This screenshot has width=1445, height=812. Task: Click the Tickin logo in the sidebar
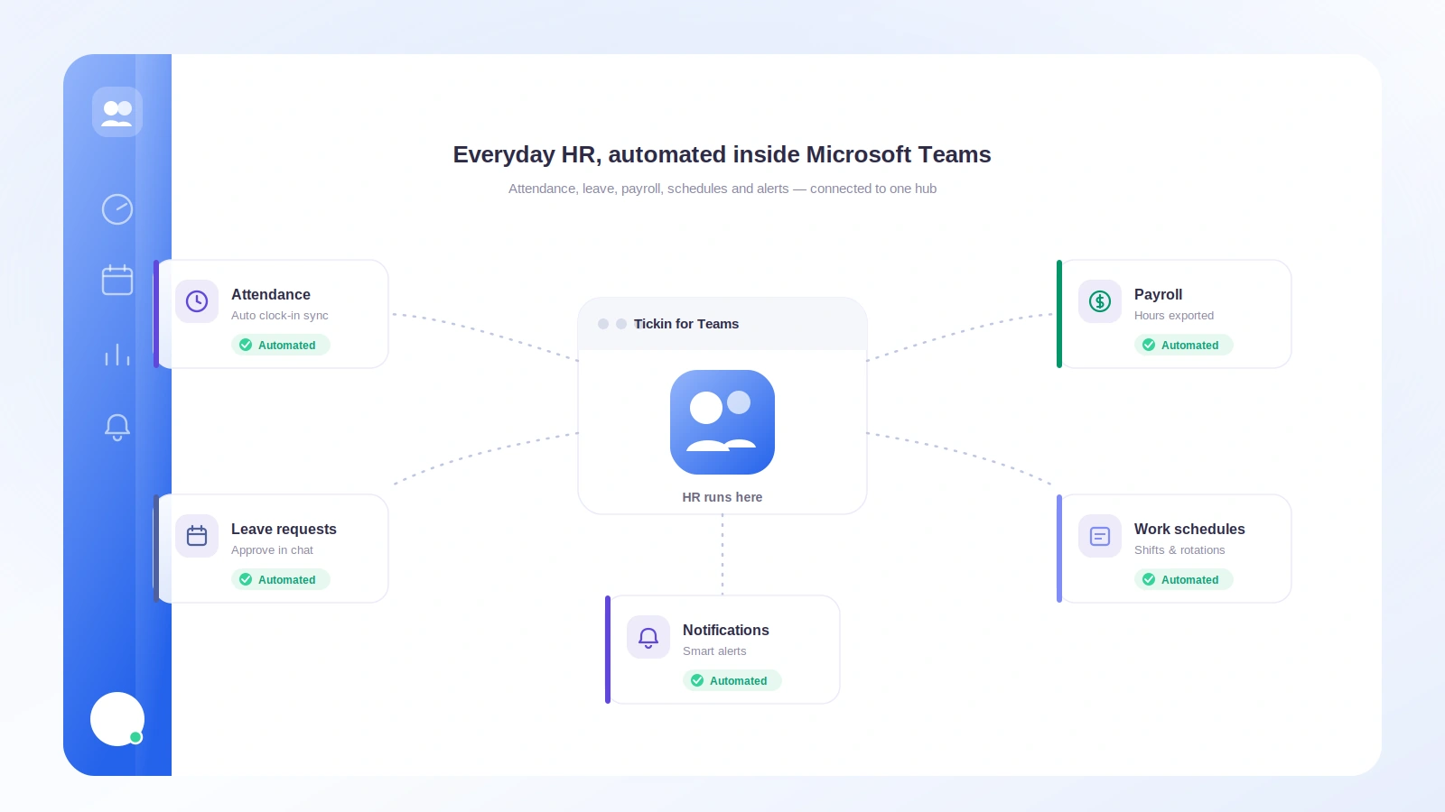117,112
